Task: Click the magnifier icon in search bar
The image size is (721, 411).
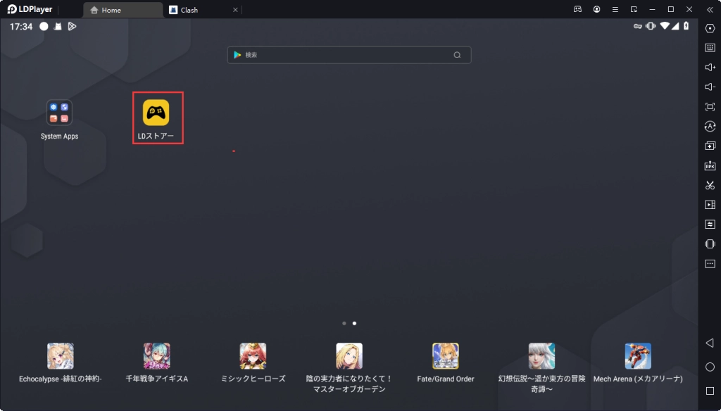Action: tap(457, 55)
